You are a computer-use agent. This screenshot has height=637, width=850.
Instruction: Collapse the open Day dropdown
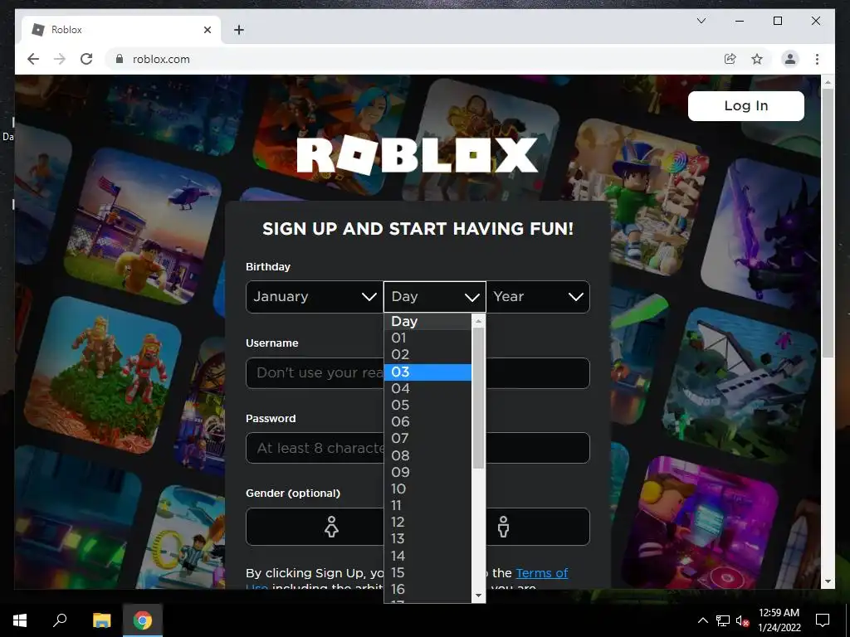tap(435, 297)
